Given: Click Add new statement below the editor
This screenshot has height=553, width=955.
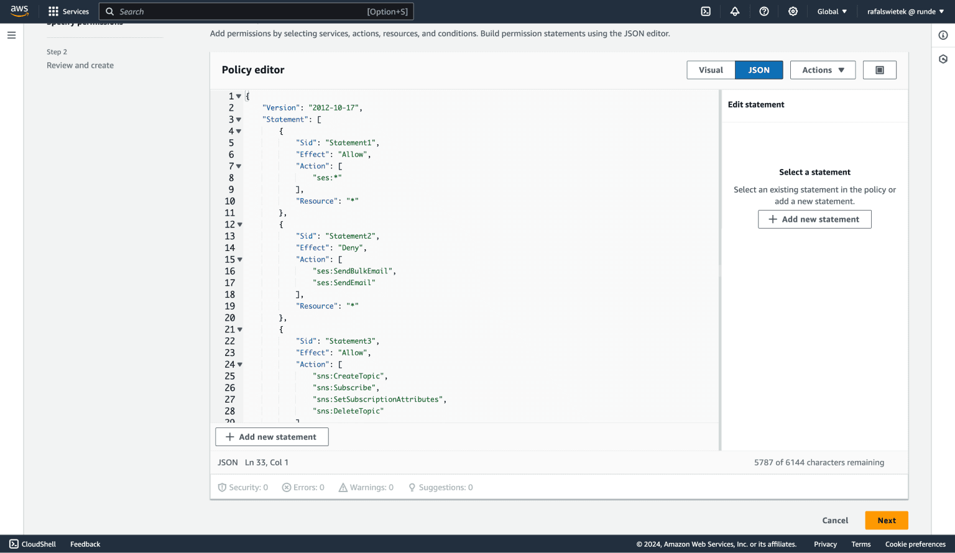Looking at the screenshot, I should click(272, 437).
